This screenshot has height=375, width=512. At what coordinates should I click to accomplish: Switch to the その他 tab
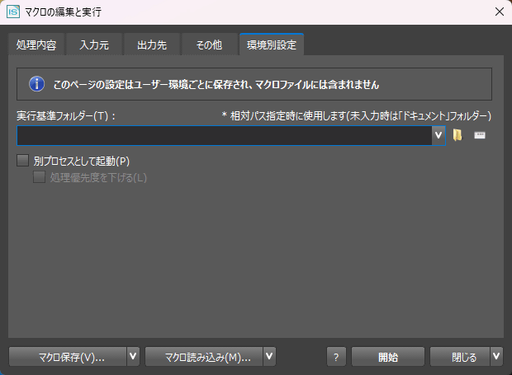(x=209, y=45)
